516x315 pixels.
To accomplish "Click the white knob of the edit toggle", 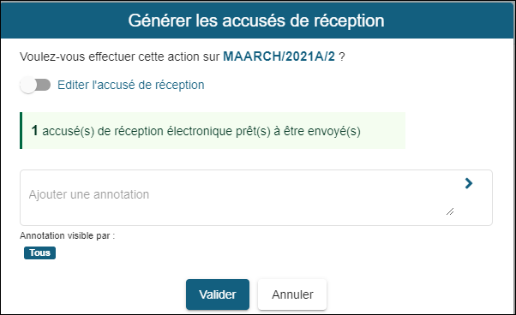I will click(x=28, y=85).
